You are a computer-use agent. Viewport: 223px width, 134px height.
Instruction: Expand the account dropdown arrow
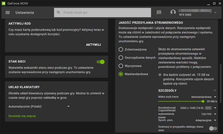point(215,13)
